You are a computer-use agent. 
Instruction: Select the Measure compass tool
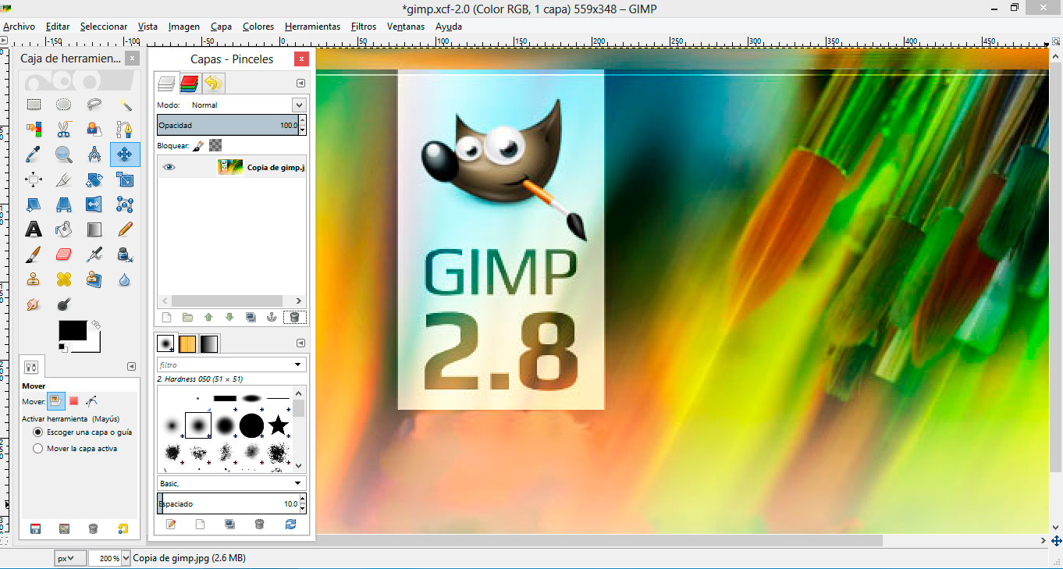94,155
